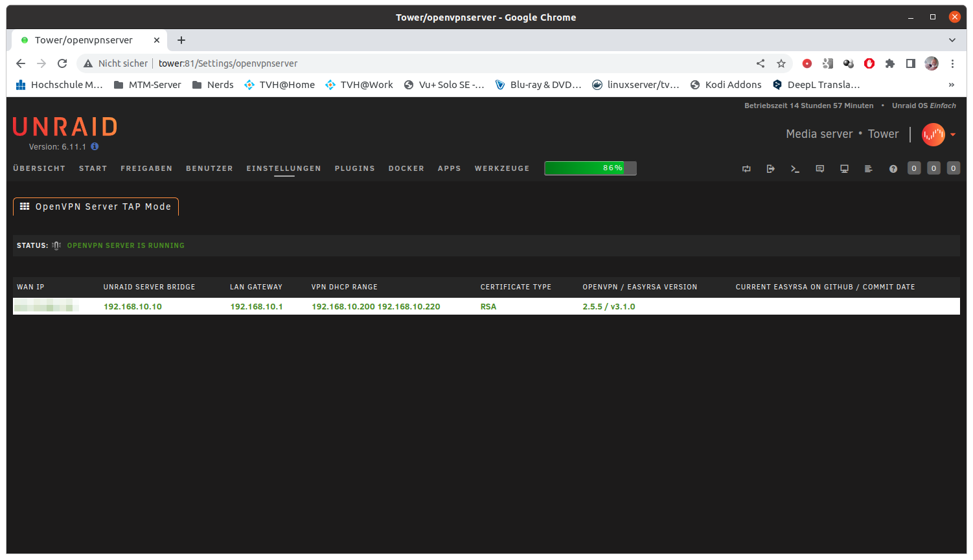Click the status icon beside OPENVPN SERVER IS RUNNING
This screenshot has height=560, width=973.
(x=56, y=245)
